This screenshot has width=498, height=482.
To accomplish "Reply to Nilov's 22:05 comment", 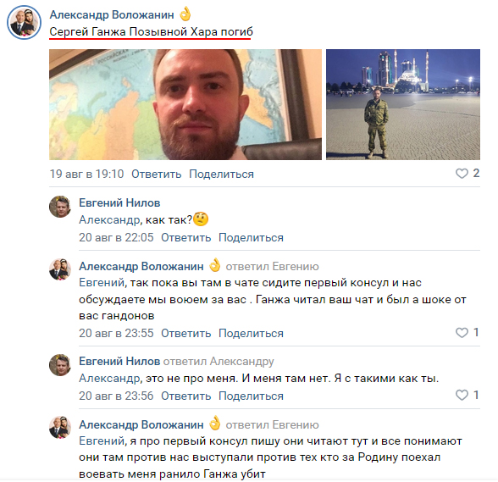I will point(185,238).
